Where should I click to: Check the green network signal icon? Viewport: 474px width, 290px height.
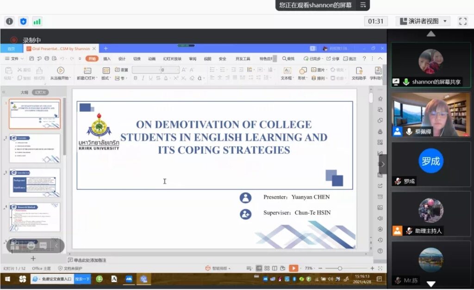click(x=37, y=21)
